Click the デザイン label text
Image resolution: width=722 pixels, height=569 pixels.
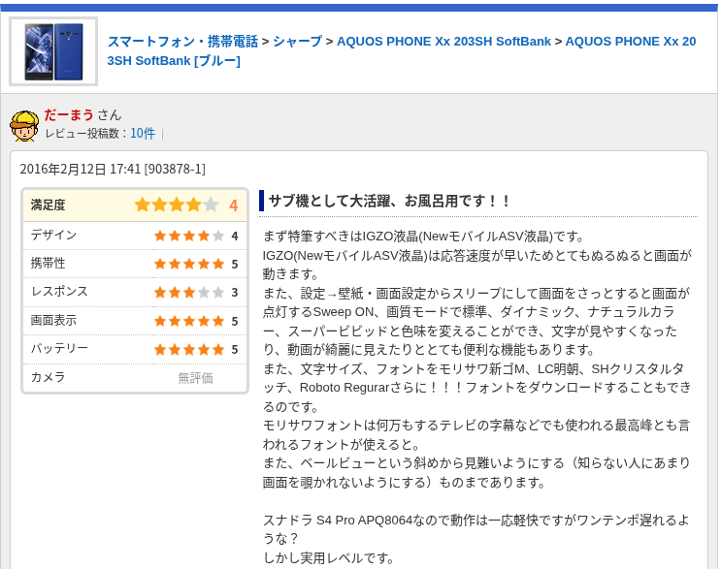point(53,235)
